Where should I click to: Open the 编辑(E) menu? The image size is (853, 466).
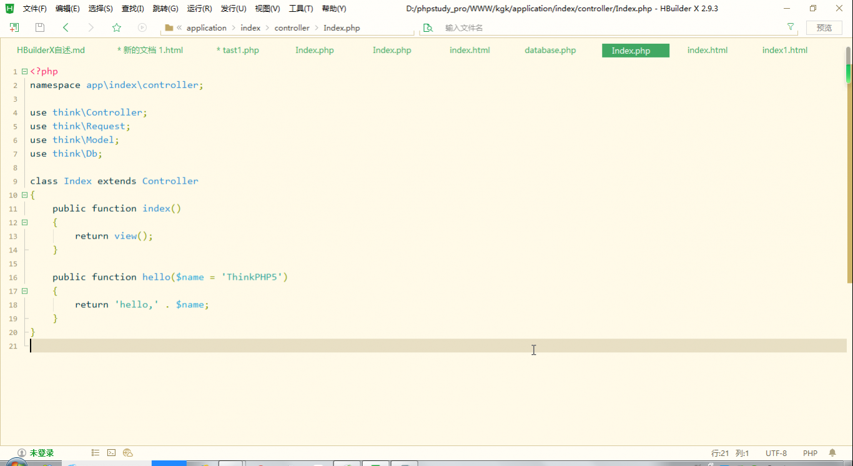click(x=67, y=9)
